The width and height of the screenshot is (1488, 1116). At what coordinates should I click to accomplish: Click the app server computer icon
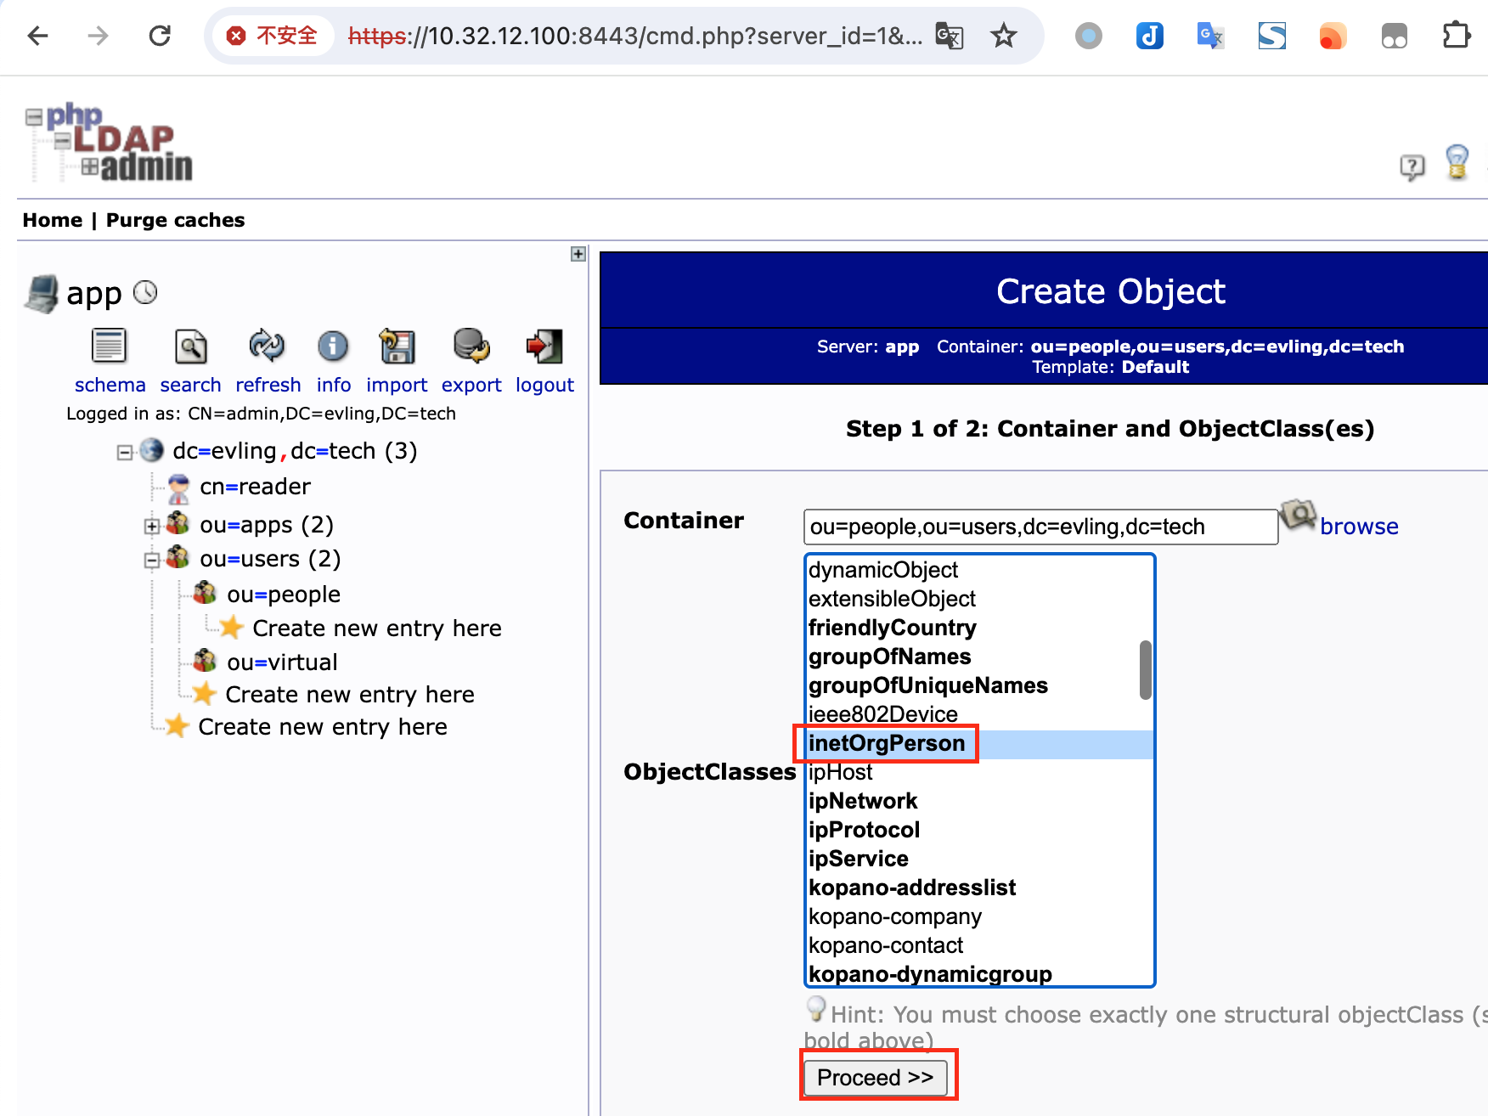click(42, 294)
